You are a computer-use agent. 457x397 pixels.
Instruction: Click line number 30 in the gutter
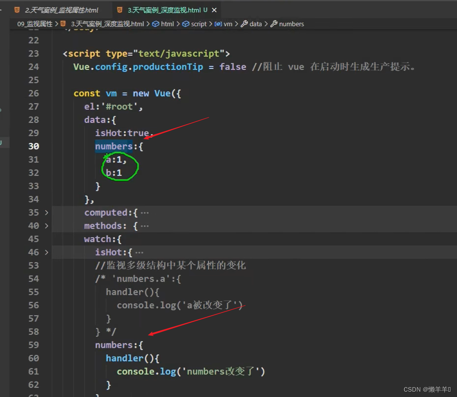pyautogui.click(x=34, y=146)
